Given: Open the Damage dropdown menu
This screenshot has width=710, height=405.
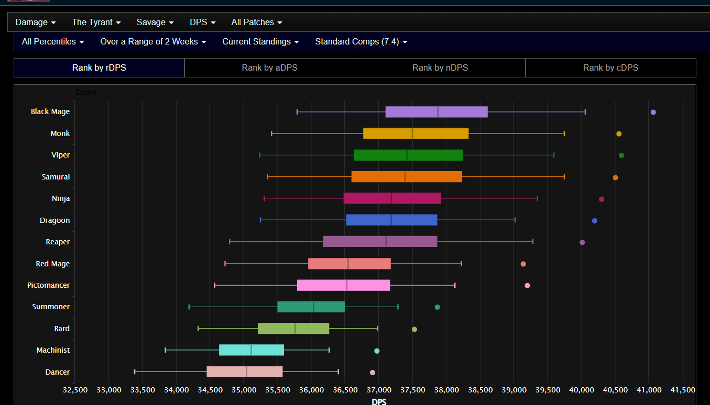Looking at the screenshot, I should 36,22.
